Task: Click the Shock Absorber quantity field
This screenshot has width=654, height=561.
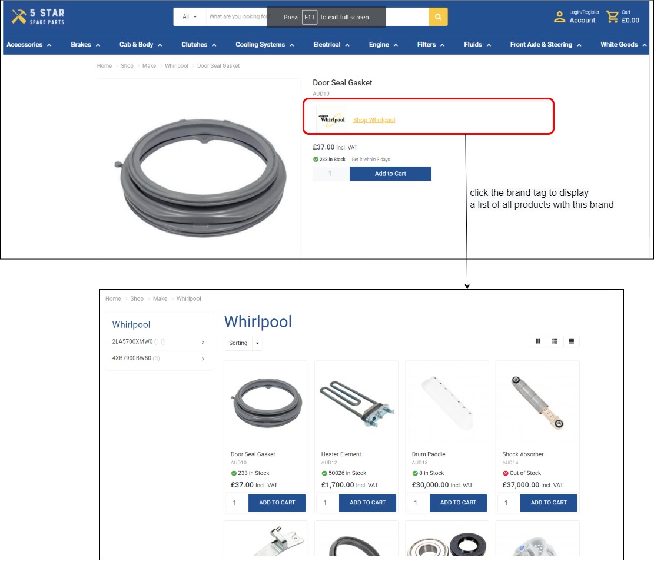Action: [x=507, y=503]
